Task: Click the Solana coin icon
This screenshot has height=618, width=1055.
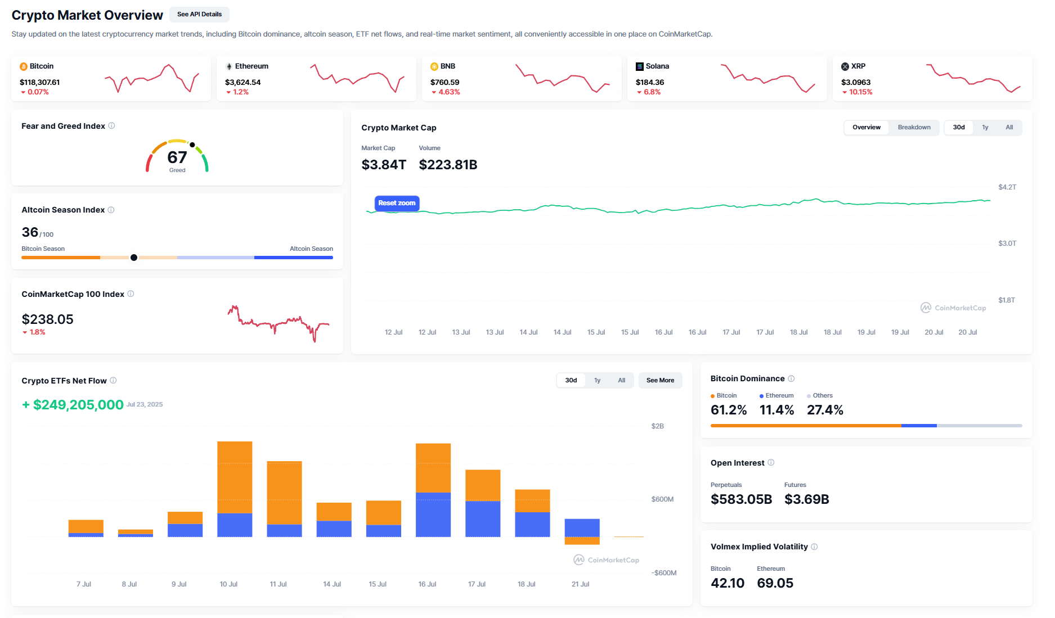Action: pos(640,66)
